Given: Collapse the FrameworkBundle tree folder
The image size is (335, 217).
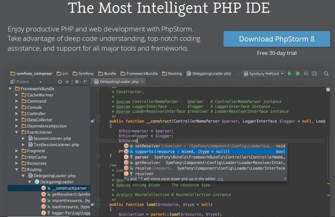Looking at the screenshot, I should pyautogui.click(x=10, y=89).
